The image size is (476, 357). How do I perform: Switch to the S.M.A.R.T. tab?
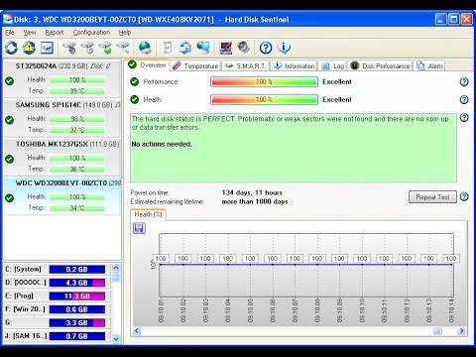click(x=245, y=65)
